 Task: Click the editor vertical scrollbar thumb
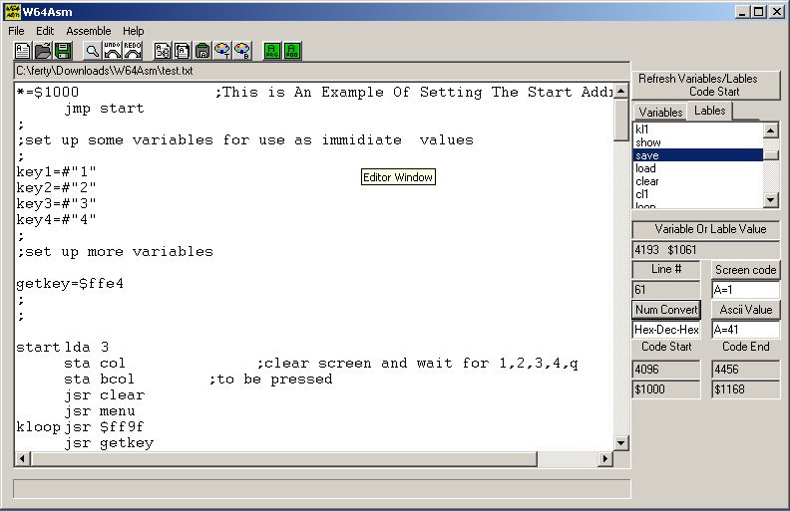pyautogui.click(x=621, y=120)
